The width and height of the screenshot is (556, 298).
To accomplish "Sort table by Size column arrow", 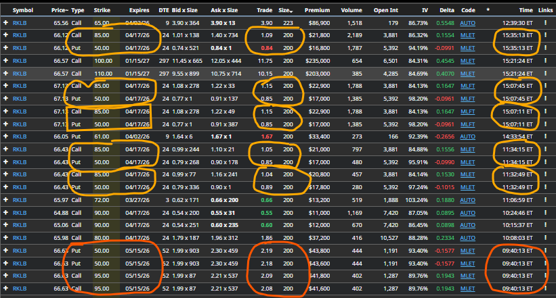I will point(291,11).
